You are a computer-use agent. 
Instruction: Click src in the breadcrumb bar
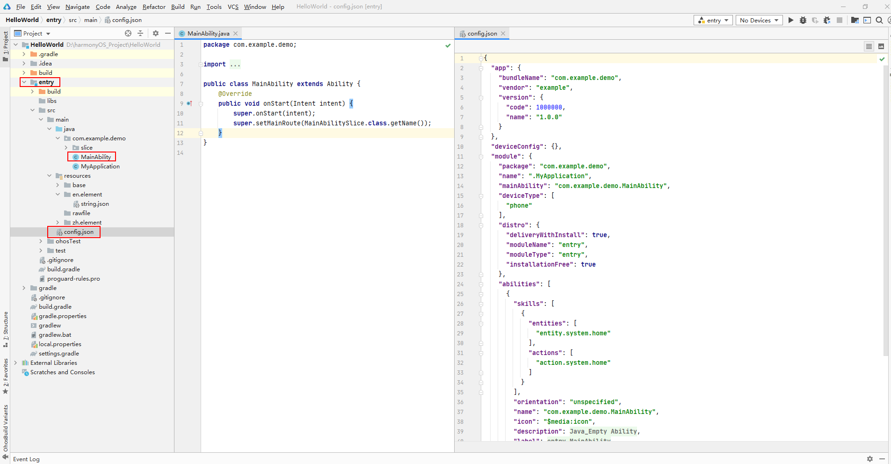[72, 20]
